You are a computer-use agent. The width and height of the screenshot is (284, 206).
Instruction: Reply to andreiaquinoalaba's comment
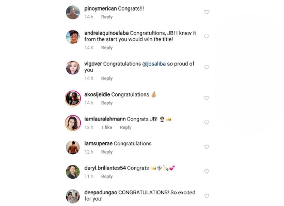tap(107, 48)
